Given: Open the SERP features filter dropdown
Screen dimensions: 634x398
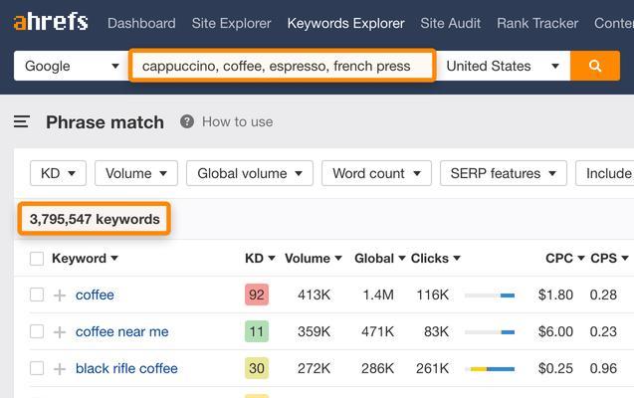Looking at the screenshot, I should [x=504, y=173].
